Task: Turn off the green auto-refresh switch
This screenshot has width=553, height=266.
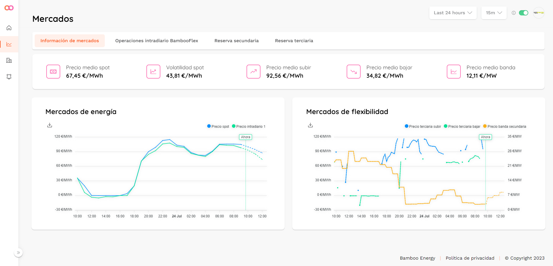Action: click(x=524, y=13)
